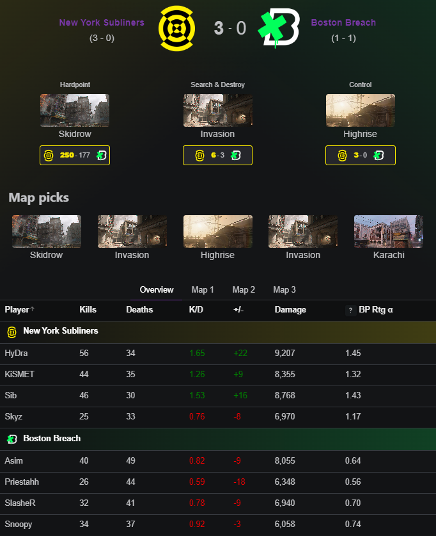Click the (1 - 1) Boston Breach record
Screen dimensions: 436x536
tap(343, 38)
